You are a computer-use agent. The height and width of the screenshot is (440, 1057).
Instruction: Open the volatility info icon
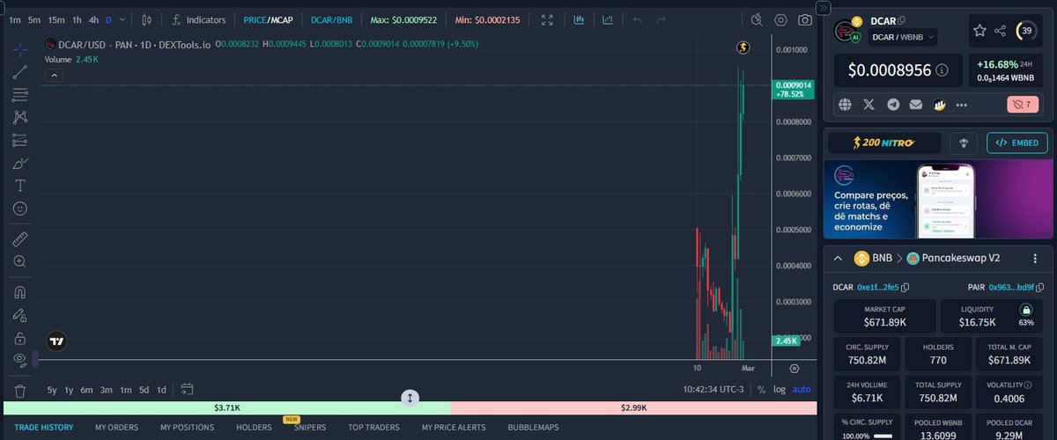(x=1030, y=385)
